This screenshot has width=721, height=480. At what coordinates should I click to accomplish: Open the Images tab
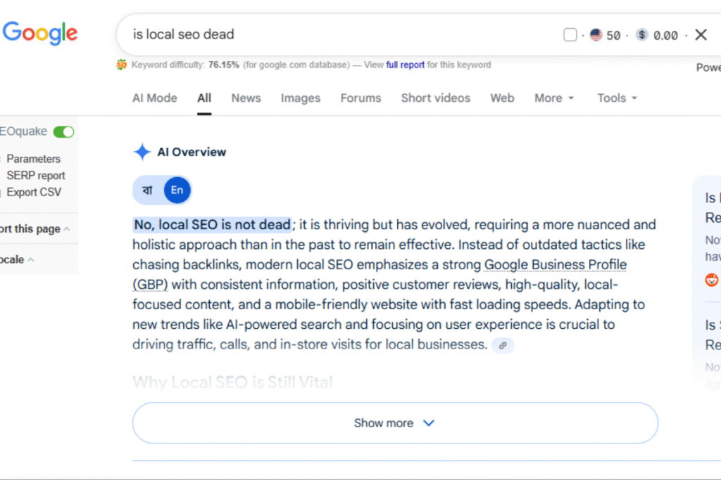[x=301, y=98]
